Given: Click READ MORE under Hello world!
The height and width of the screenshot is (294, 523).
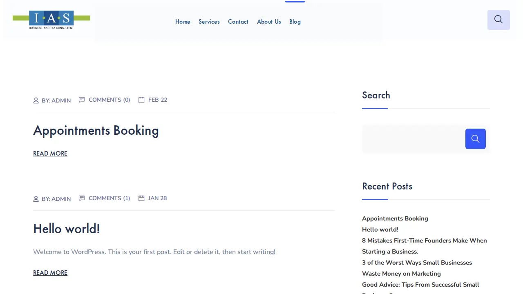Looking at the screenshot, I should click(x=50, y=273).
